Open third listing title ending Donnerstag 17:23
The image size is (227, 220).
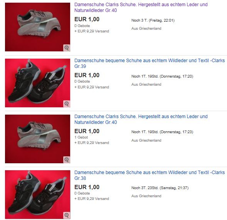tap(141, 119)
